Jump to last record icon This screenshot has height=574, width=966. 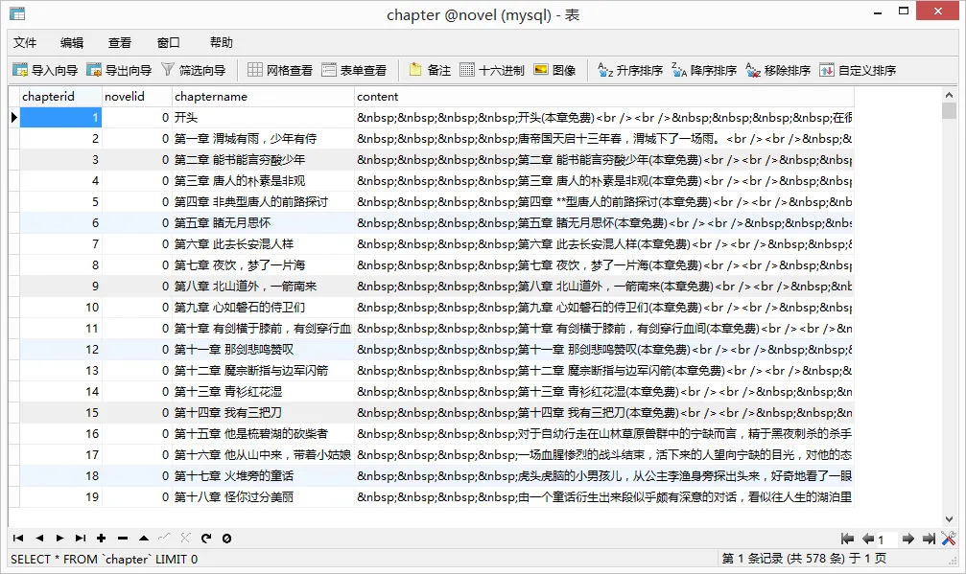(x=81, y=539)
